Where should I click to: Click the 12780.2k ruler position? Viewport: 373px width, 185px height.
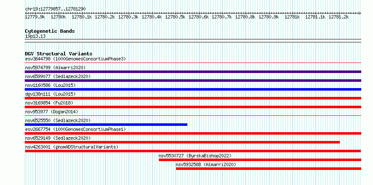pos(105,17)
